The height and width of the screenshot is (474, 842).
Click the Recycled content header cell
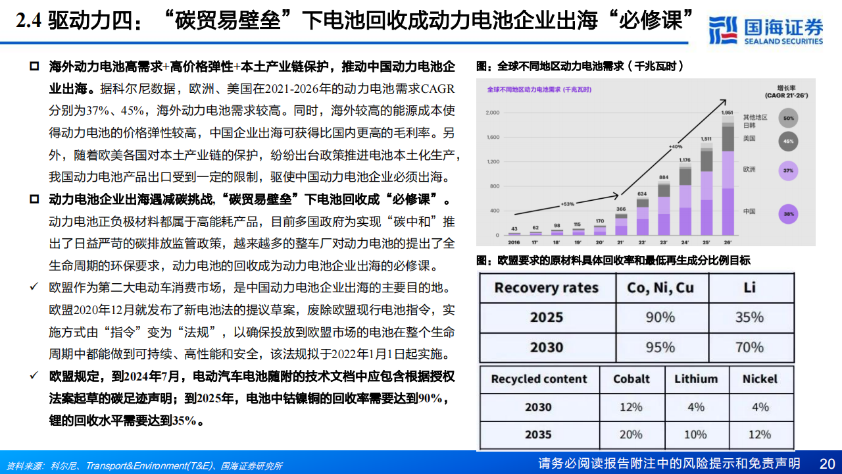[x=539, y=379]
